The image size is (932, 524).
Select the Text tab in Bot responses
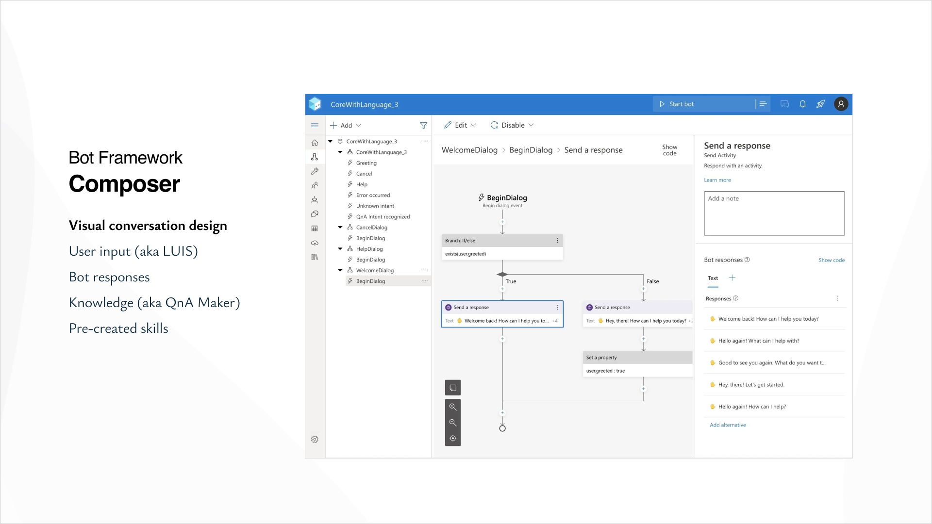point(713,278)
